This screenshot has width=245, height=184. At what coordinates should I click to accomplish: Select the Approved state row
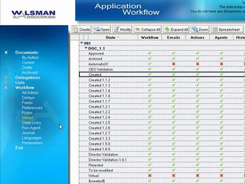point(162,53)
